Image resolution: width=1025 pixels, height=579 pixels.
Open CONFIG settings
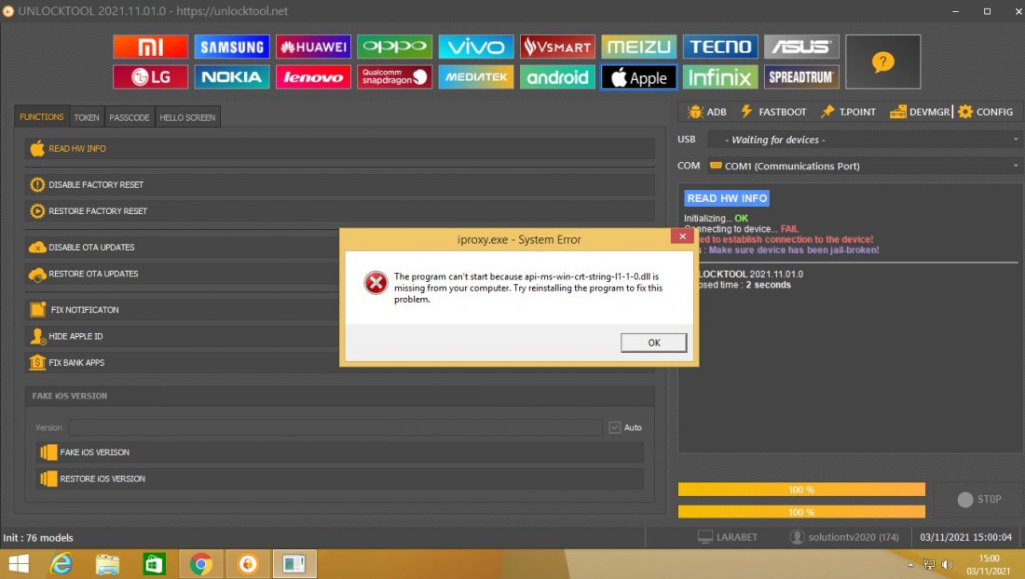[x=986, y=112]
